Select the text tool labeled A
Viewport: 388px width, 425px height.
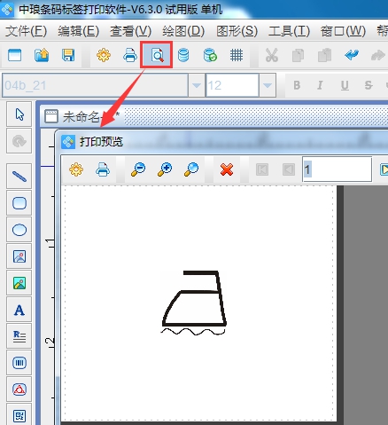[x=19, y=310]
